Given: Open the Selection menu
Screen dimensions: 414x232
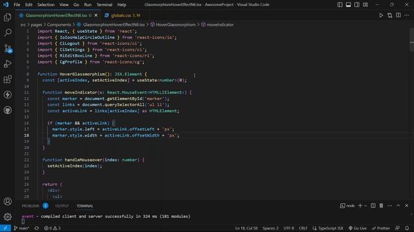Looking at the screenshot, I should [x=46, y=5].
